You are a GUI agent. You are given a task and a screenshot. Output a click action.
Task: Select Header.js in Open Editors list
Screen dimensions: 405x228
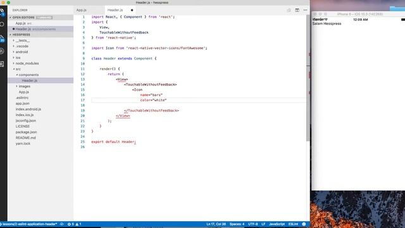coord(40,29)
